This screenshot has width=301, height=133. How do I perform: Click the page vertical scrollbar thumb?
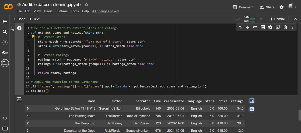click(x=299, y=115)
